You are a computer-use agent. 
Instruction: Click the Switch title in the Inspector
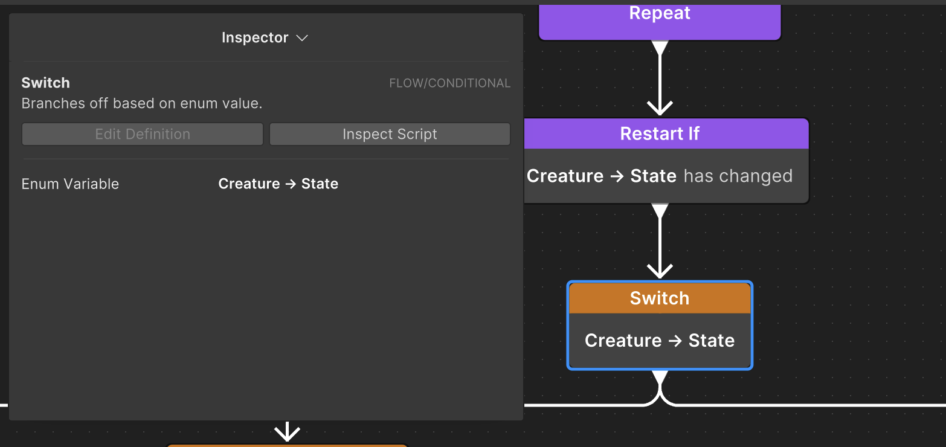[x=45, y=83]
